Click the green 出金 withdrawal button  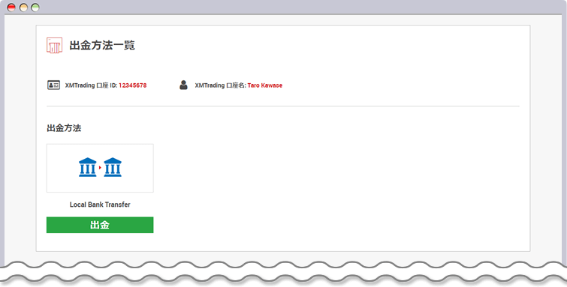(x=100, y=225)
